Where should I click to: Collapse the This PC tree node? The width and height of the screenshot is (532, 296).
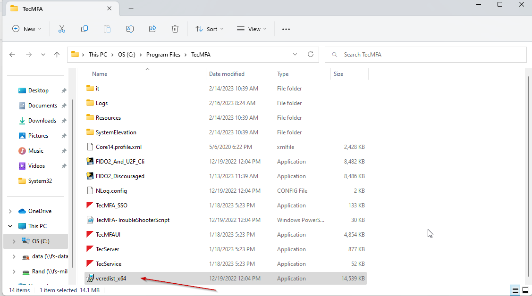[x=10, y=226]
